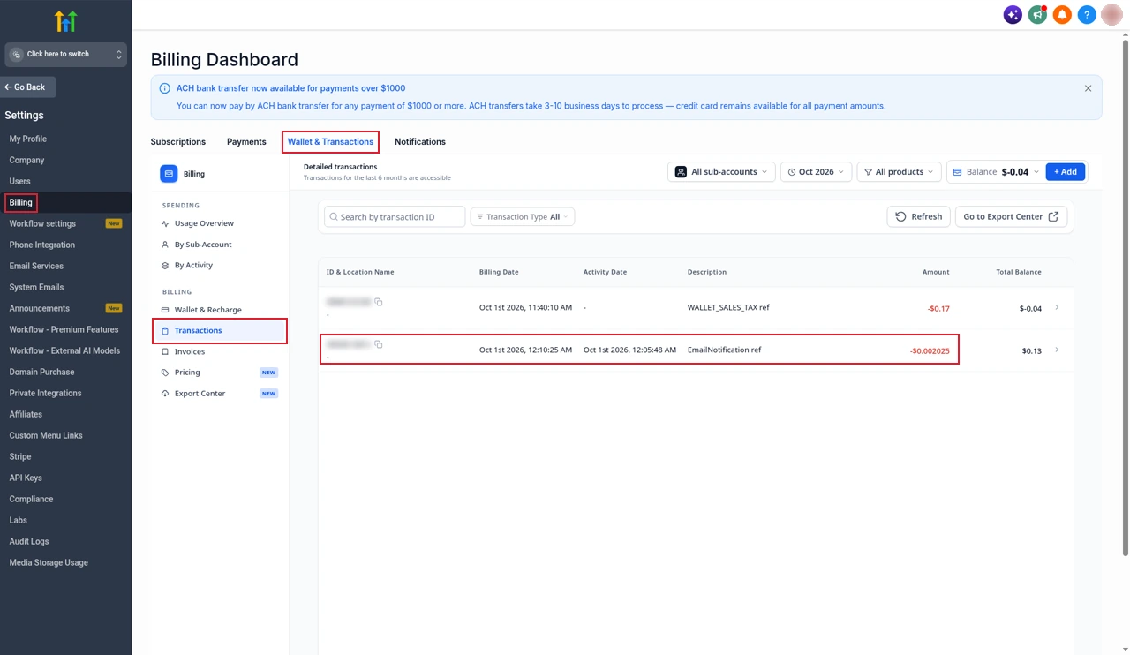Copy the ID in the EmailNotification row
Image resolution: width=1130 pixels, height=655 pixels.
pyautogui.click(x=379, y=344)
